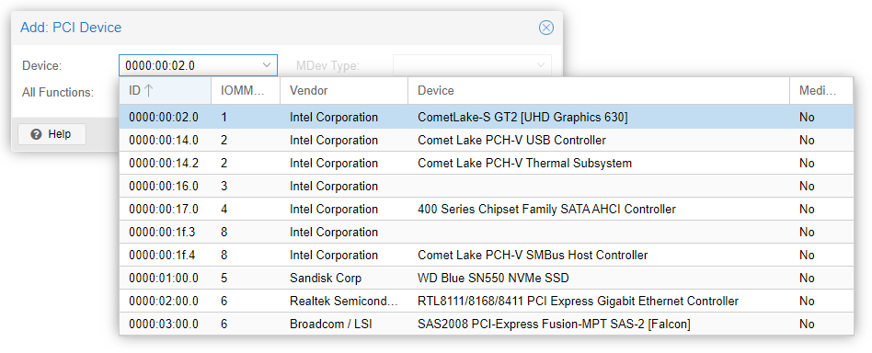Select device ID 0000:00:17.0
The width and height of the screenshot is (872, 353).
coord(164,210)
